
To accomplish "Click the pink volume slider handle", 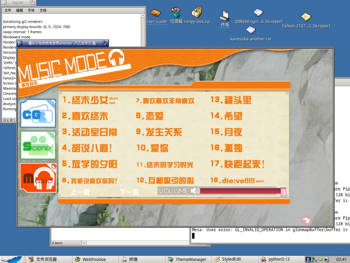I will [283, 192].
